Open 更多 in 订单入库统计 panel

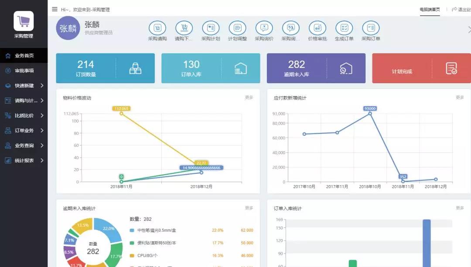point(460,208)
